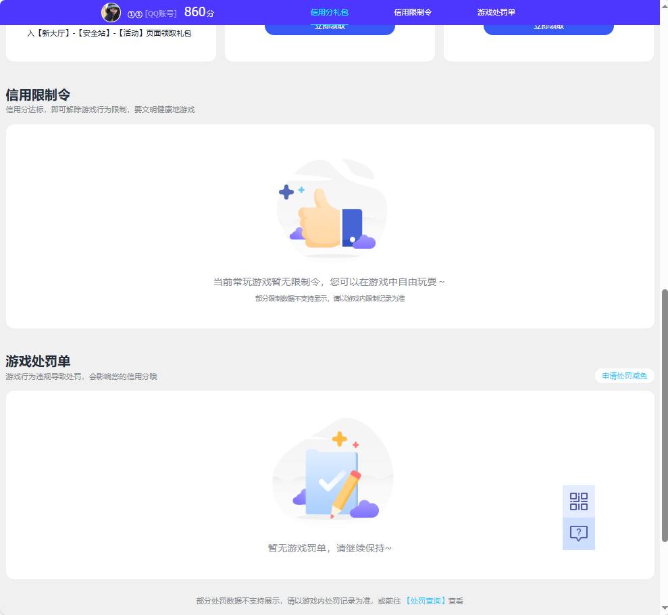This screenshot has width=668, height=615.
Task: Switch to the 游戏处罚单 tab
Action: click(496, 12)
